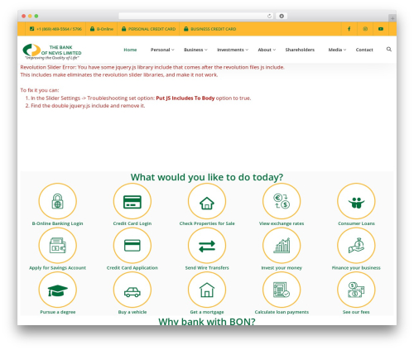
Task: Open the PERSONAL CREDIT CARD link
Action: [x=148, y=29]
